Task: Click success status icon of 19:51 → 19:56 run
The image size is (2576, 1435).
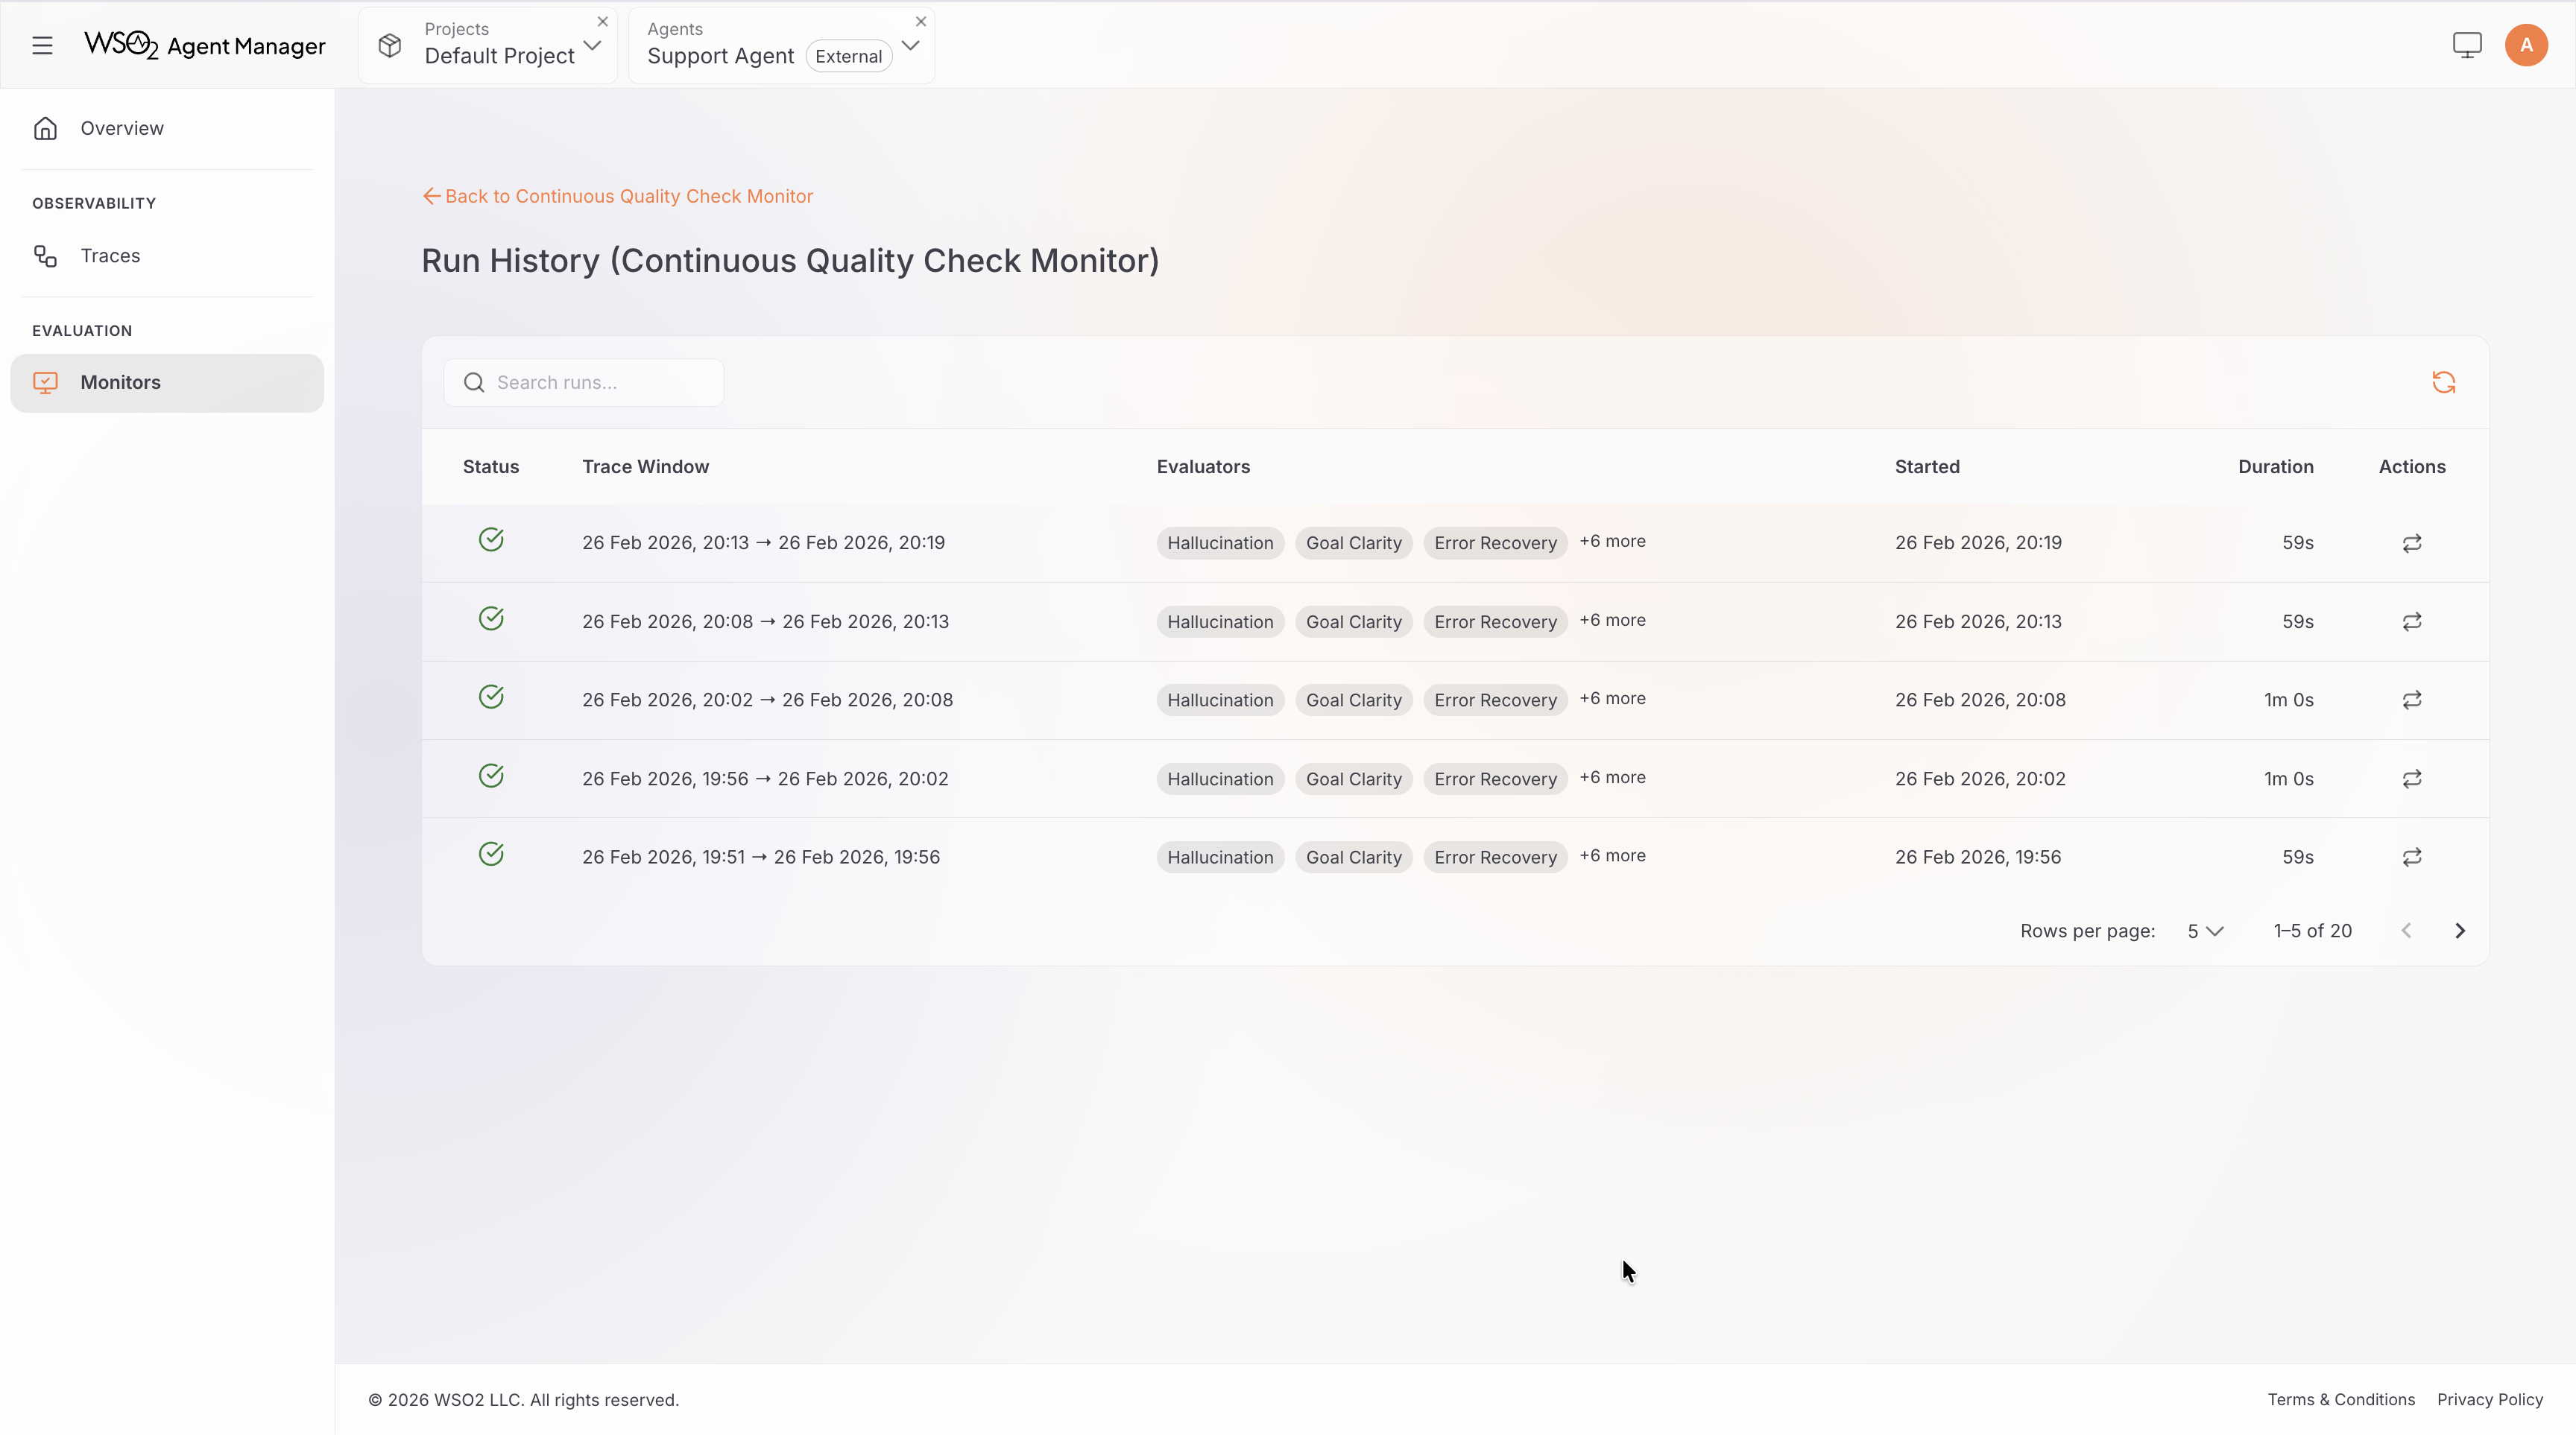Action: pos(491,853)
